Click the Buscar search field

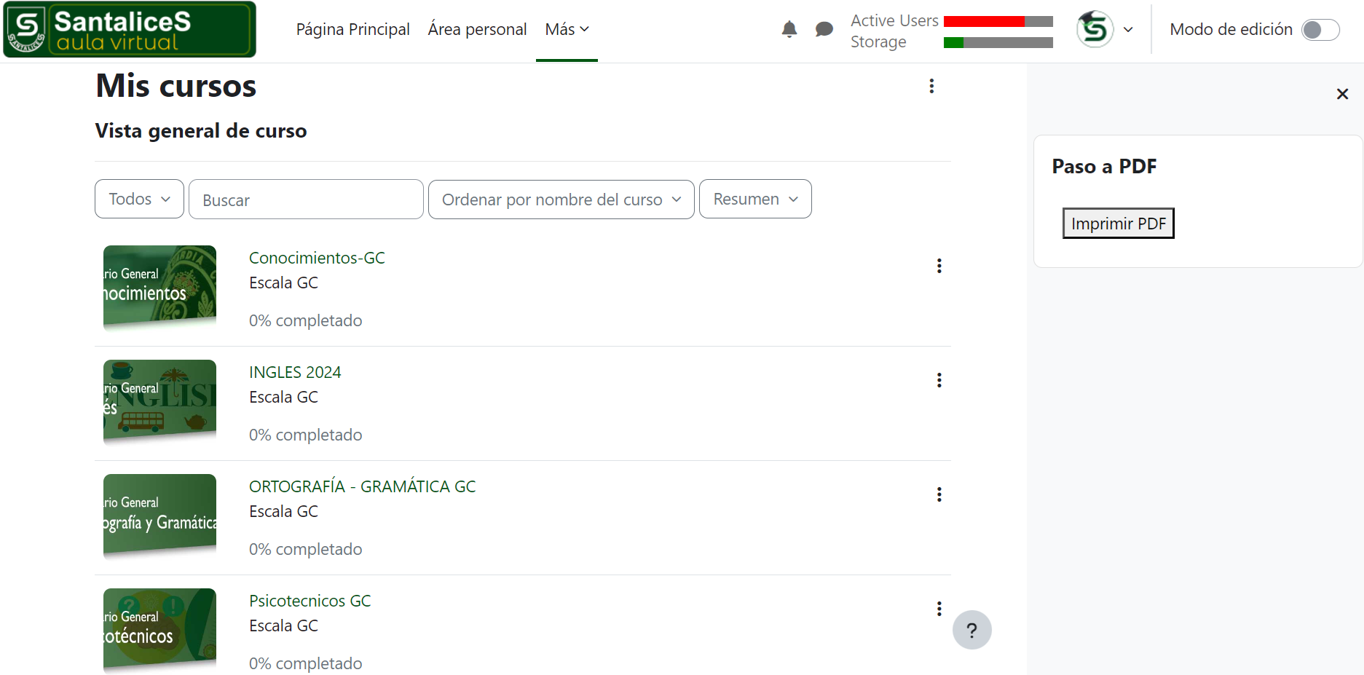(306, 200)
